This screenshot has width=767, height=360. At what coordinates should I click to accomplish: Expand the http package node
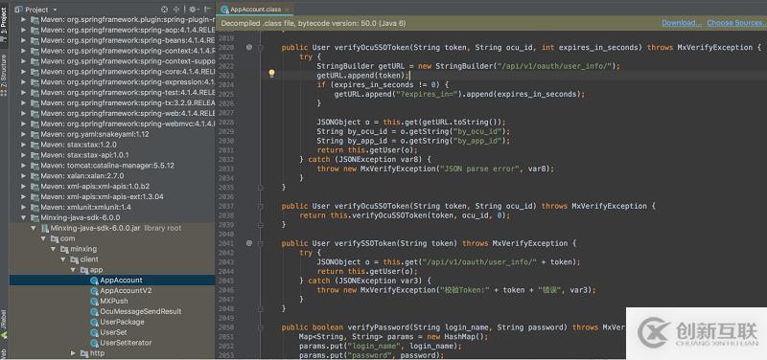coord(74,353)
